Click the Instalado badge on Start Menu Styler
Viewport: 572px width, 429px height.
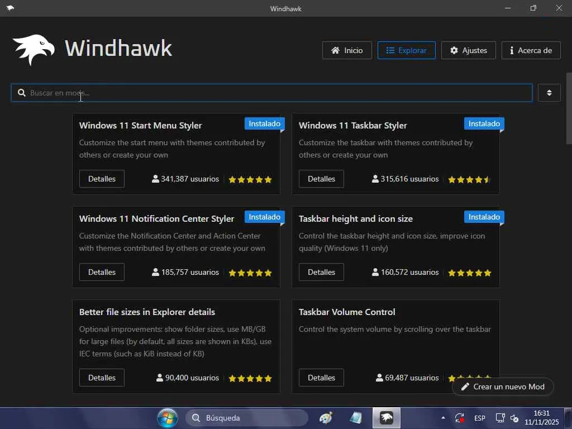point(264,123)
